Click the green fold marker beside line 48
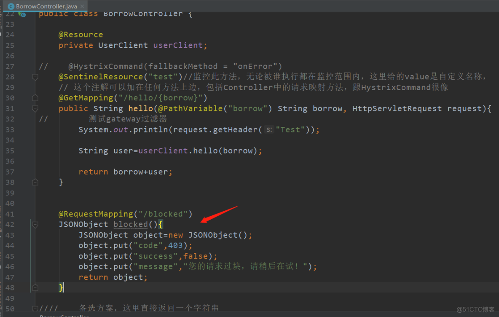 35,287
